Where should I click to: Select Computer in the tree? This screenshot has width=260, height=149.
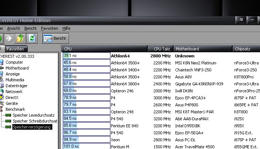(14, 62)
